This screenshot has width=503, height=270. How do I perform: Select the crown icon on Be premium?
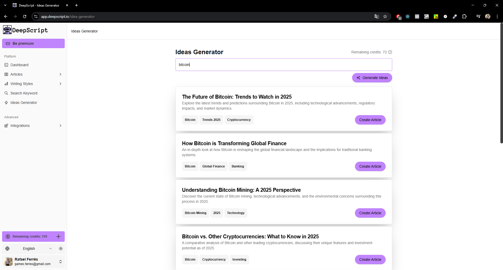(x=8, y=43)
